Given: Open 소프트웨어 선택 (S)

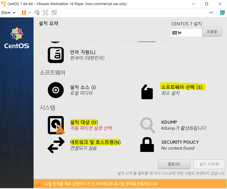Looking at the screenshot, I should 182,87.
